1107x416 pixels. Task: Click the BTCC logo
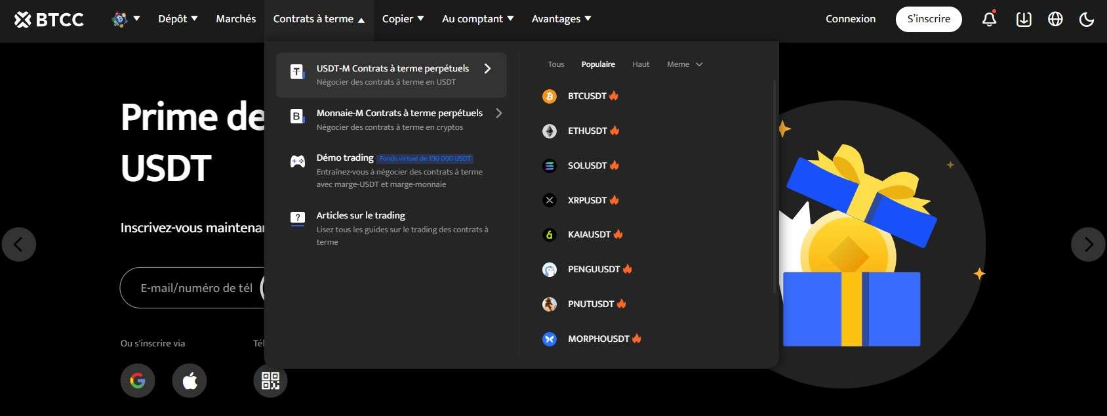tap(47, 18)
